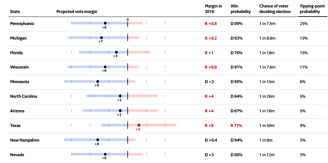Select Florida's 1 in 18m value
328x163 pixels.
pyautogui.click(x=267, y=53)
